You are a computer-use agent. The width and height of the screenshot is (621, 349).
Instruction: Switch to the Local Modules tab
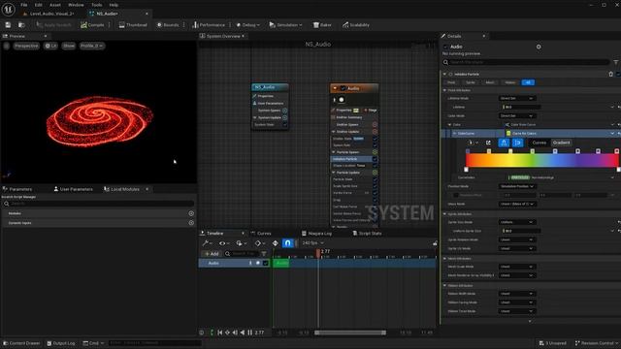click(x=121, y=189)
